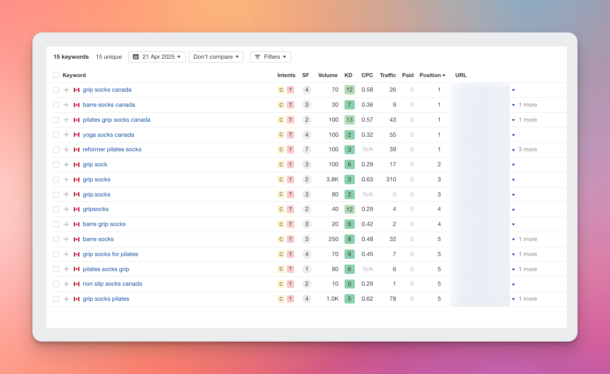Click the calendar icon in date picker

[x=136, y=57]
